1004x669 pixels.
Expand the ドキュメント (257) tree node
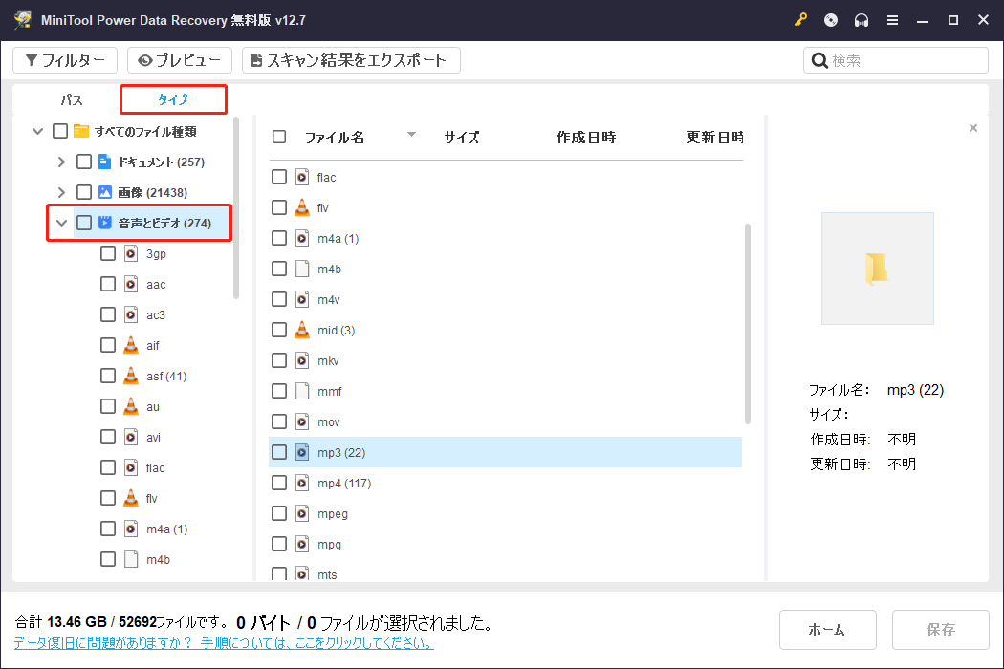tap(61, 161)
